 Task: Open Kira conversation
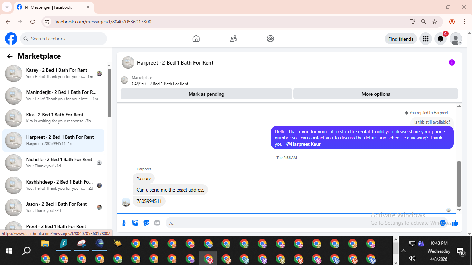coord(54,118)
